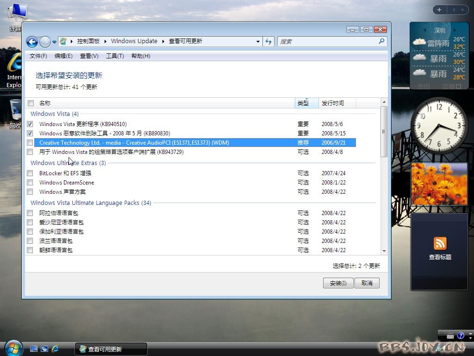The width and height of the screenshot is (474, 356).
Task: Click the 取消 cancel button
Action: [367, 283]
